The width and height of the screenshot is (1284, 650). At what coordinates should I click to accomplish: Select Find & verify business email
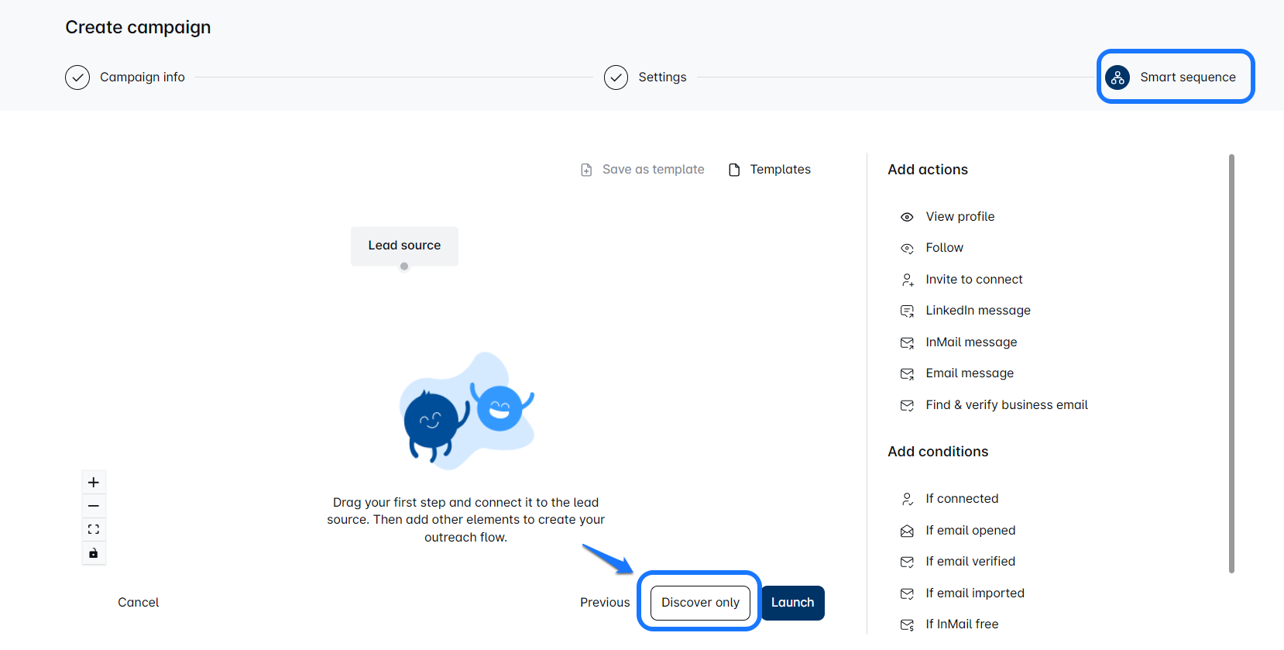click(1006, 405)
